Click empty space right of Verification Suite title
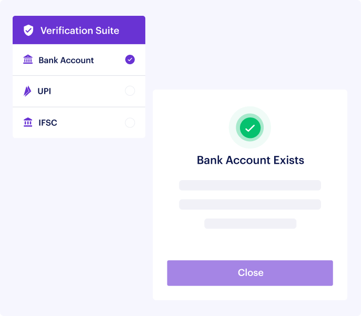This screenshot has height=316, width=361. pos(133,31)
